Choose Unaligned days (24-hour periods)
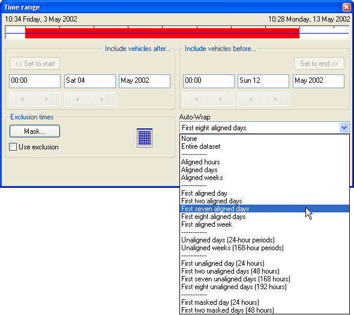Viewport: 354px width, 315px height. tap(265, 240)
